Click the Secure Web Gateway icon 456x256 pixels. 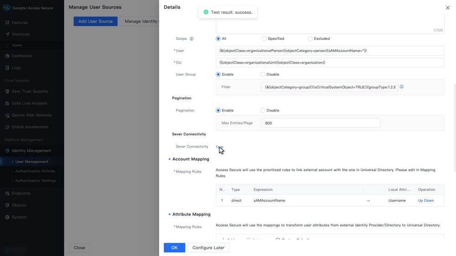pyautogui.click(x=7, y=115)
